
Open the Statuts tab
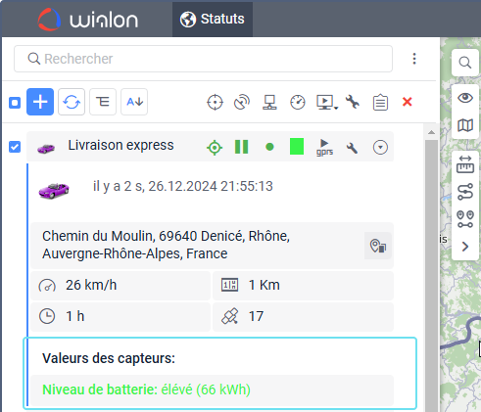tap(213, 19)
